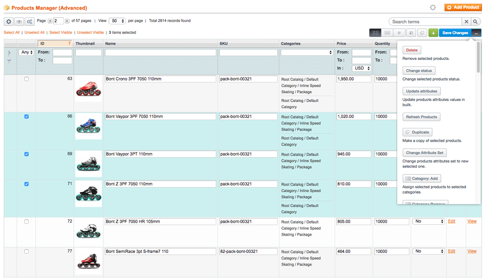Viewport: 485px width, 280px height.
Task: Switch to compact row view icon
Action: pyautogui.click(x=399, y=33)
